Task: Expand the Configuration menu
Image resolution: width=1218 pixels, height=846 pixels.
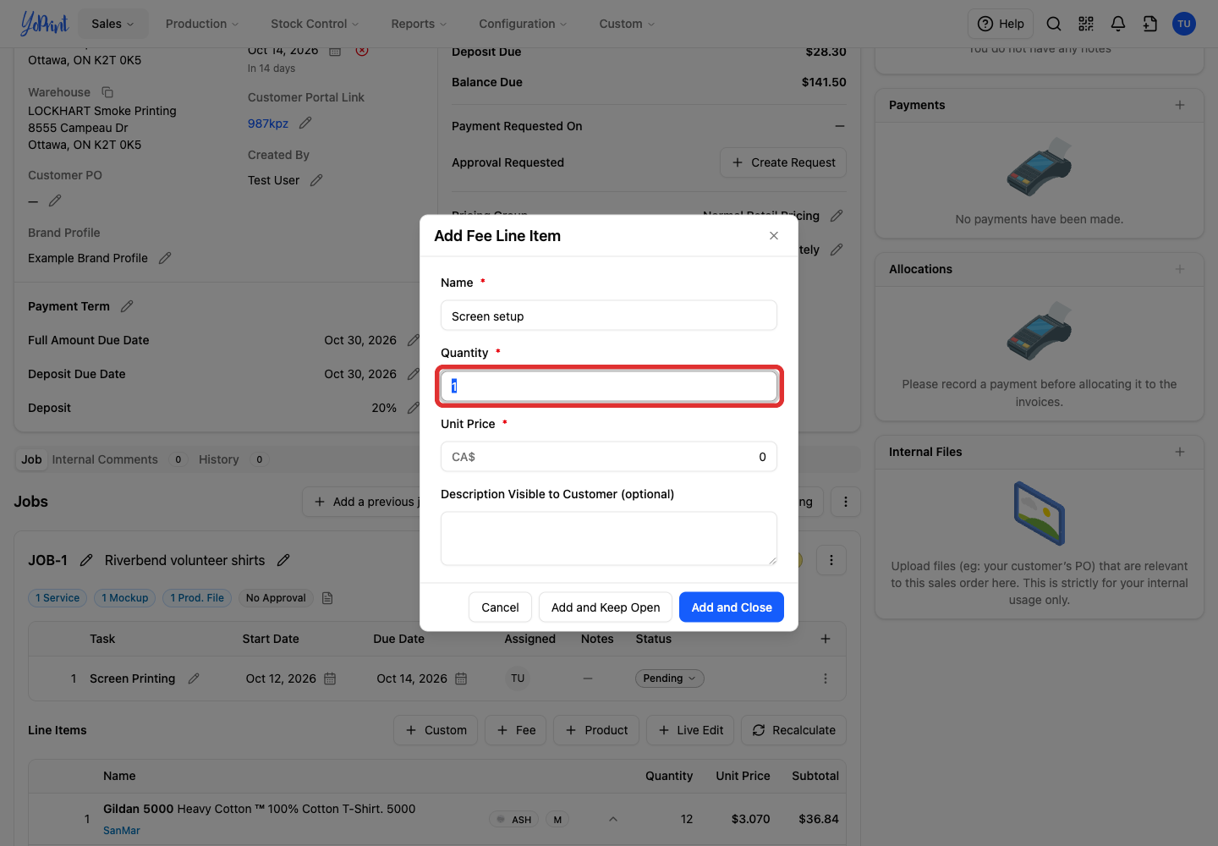Action: tap(523, 24)
